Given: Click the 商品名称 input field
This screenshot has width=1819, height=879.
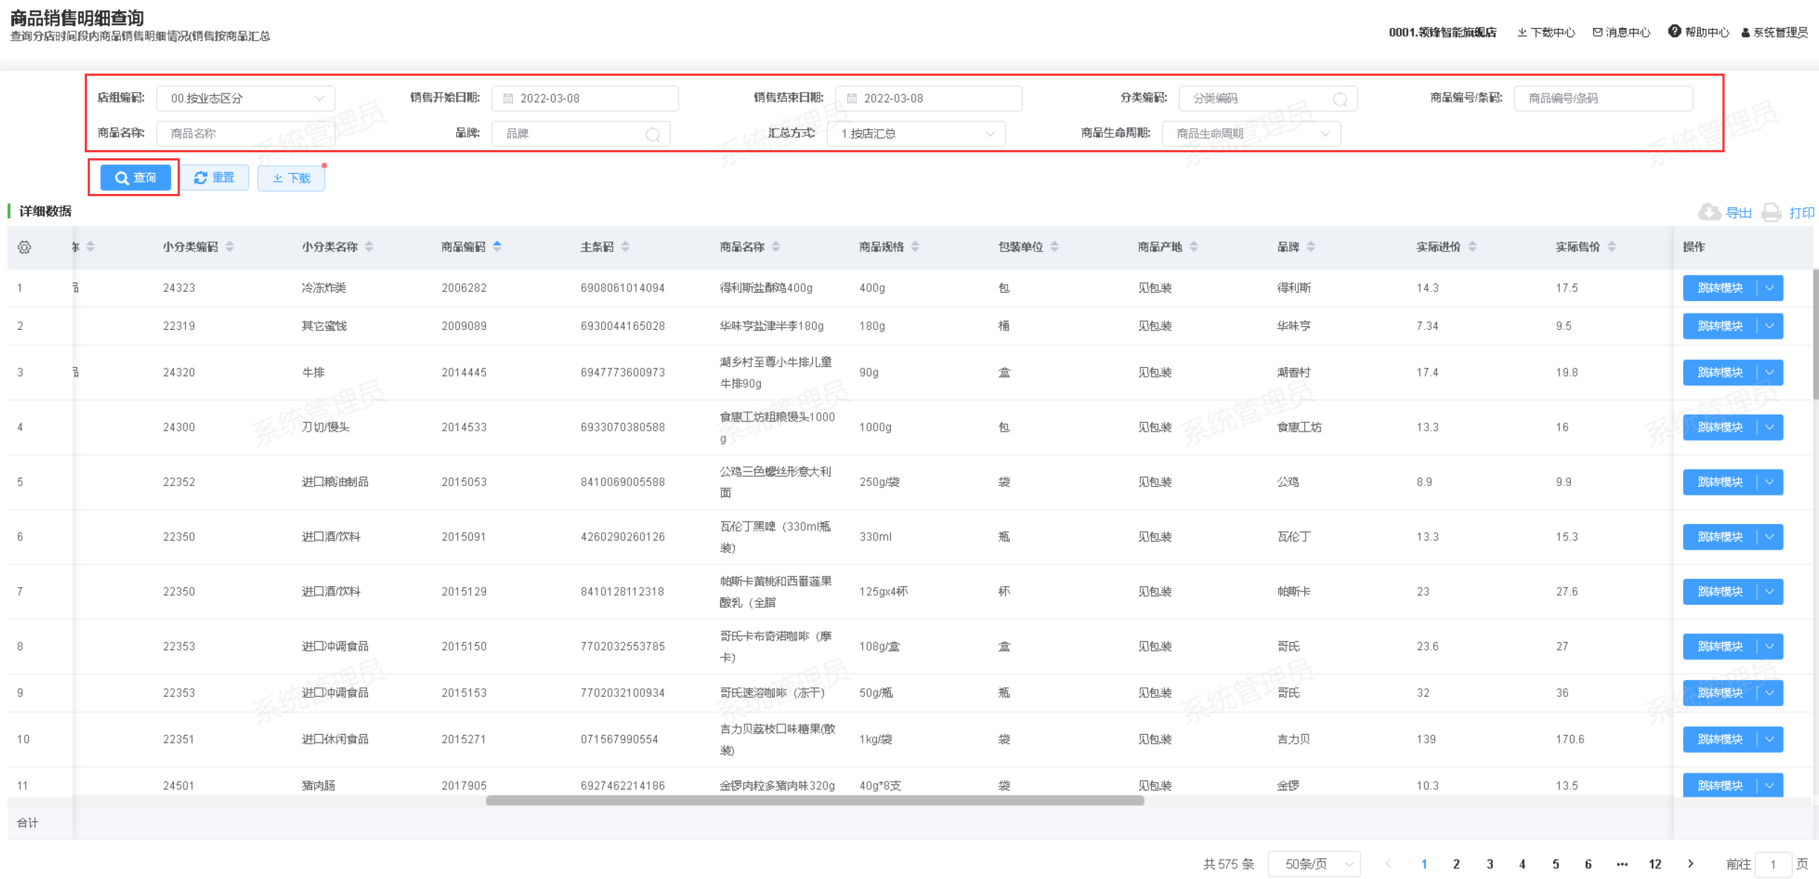Looking at the screenshot, I should pyautogui.click(x=245, y=134).
